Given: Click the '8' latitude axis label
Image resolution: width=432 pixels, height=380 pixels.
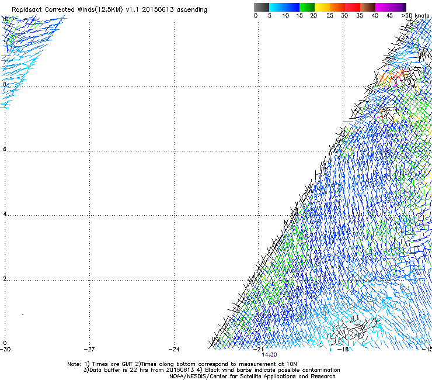Looking at the screenshot, I should point(5,84).
